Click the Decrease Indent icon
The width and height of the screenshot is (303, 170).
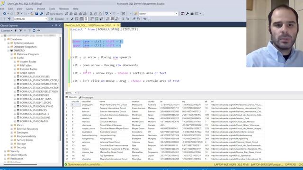pyautogui.click(x=134, y=19)
